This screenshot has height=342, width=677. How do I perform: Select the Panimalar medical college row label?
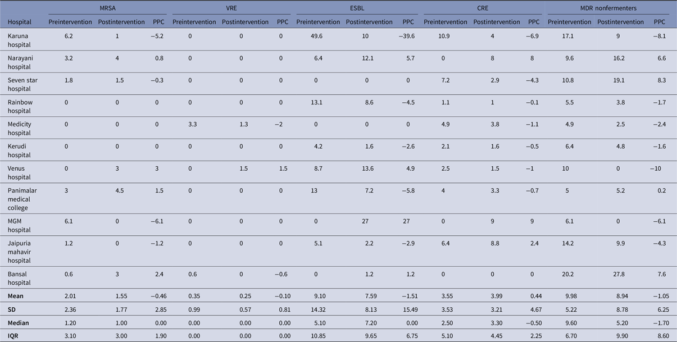coord(22,199)
